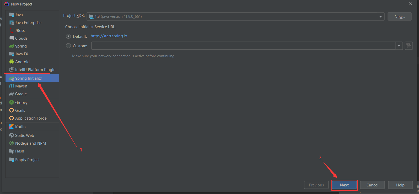
Task: Select the Application Forge icon
Action: pyautogui.click(x=12, y=118)
